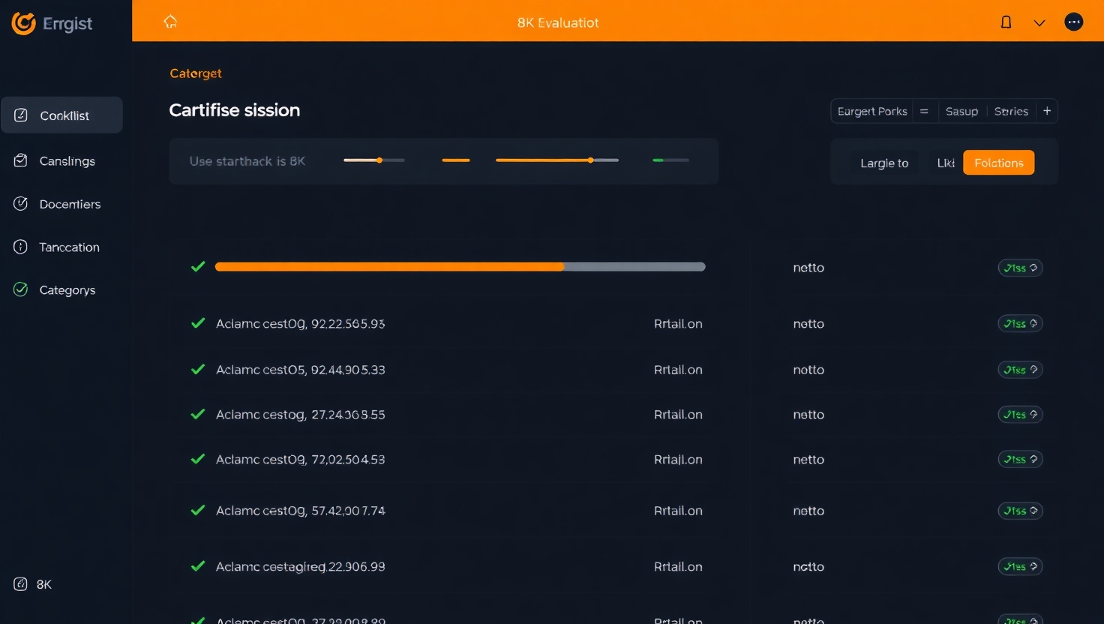Toggle checkmark on Aclamc cestOg 57.42.007.74 row
Screen dimensions: 1104x624
[198, 510]
